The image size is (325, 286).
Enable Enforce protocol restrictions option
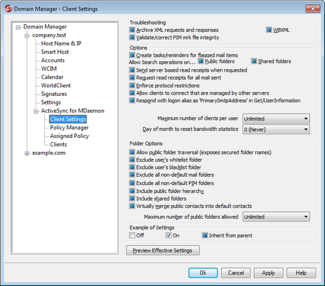click(132, 85)
